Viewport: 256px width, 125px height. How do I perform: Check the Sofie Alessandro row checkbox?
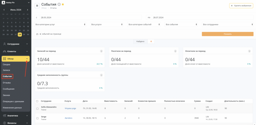37,109
